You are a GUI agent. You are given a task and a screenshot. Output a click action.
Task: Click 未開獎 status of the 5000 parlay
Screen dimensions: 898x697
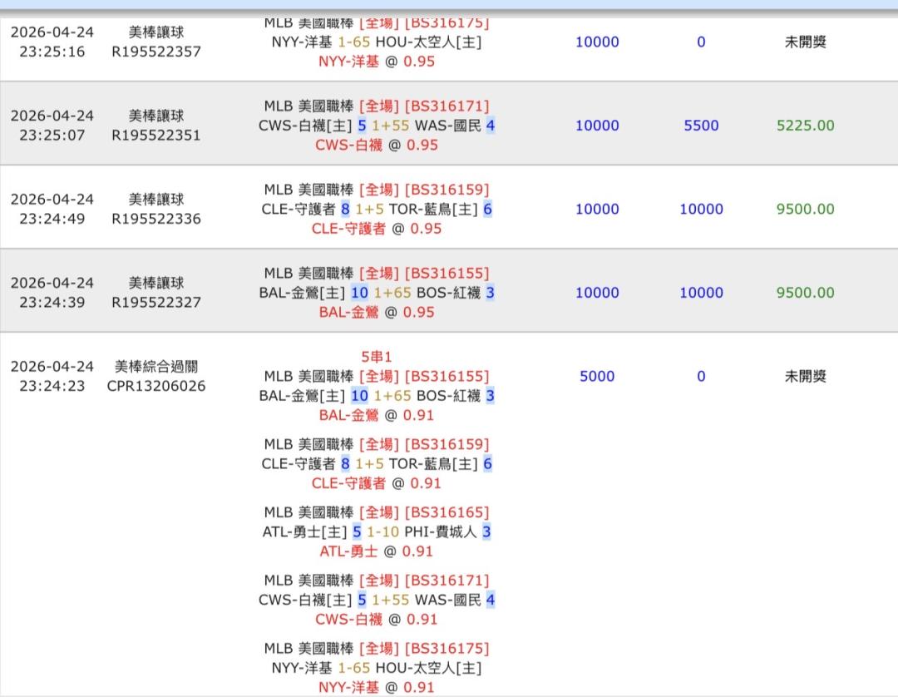[x=805, y=376]
